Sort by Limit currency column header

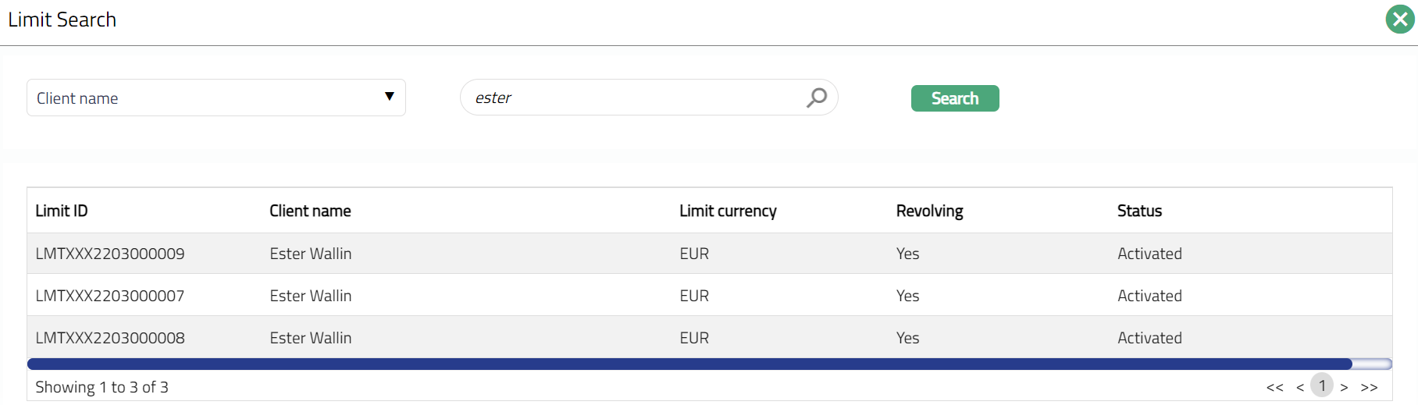click(728, 211)
